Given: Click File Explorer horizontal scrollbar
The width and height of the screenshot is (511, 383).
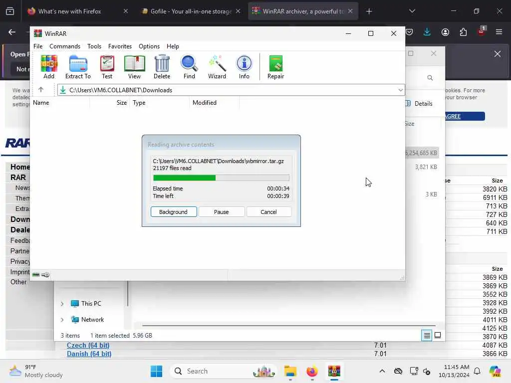Looking at the screenshot, I should coord(289,325).
